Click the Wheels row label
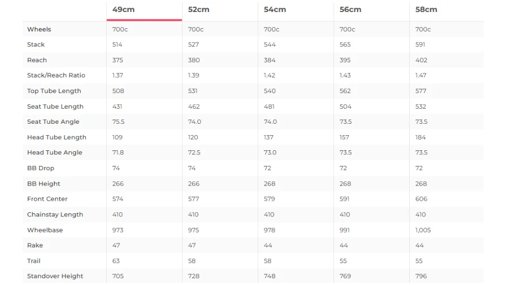The height and width of the screenshot is (285, 506). pos(39,29)
